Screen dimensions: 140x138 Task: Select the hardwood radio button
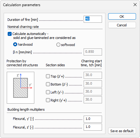(15, 44)
